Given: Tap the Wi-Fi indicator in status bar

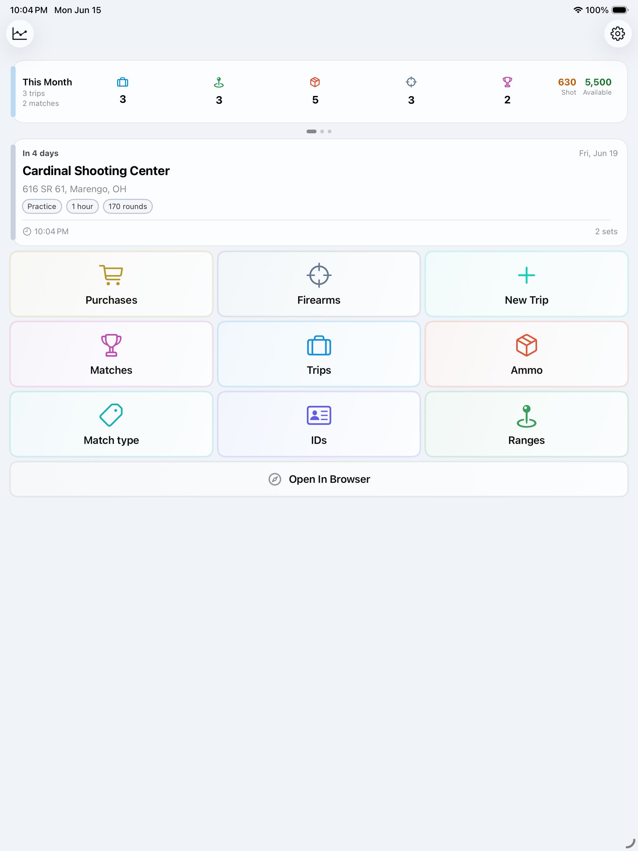Looking at the screenshot, I should (578, 10).
